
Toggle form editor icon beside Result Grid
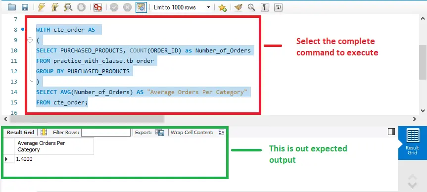(x=44, y=132)
